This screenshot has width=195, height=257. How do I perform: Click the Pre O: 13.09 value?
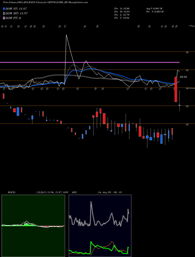tap(122, 8)
